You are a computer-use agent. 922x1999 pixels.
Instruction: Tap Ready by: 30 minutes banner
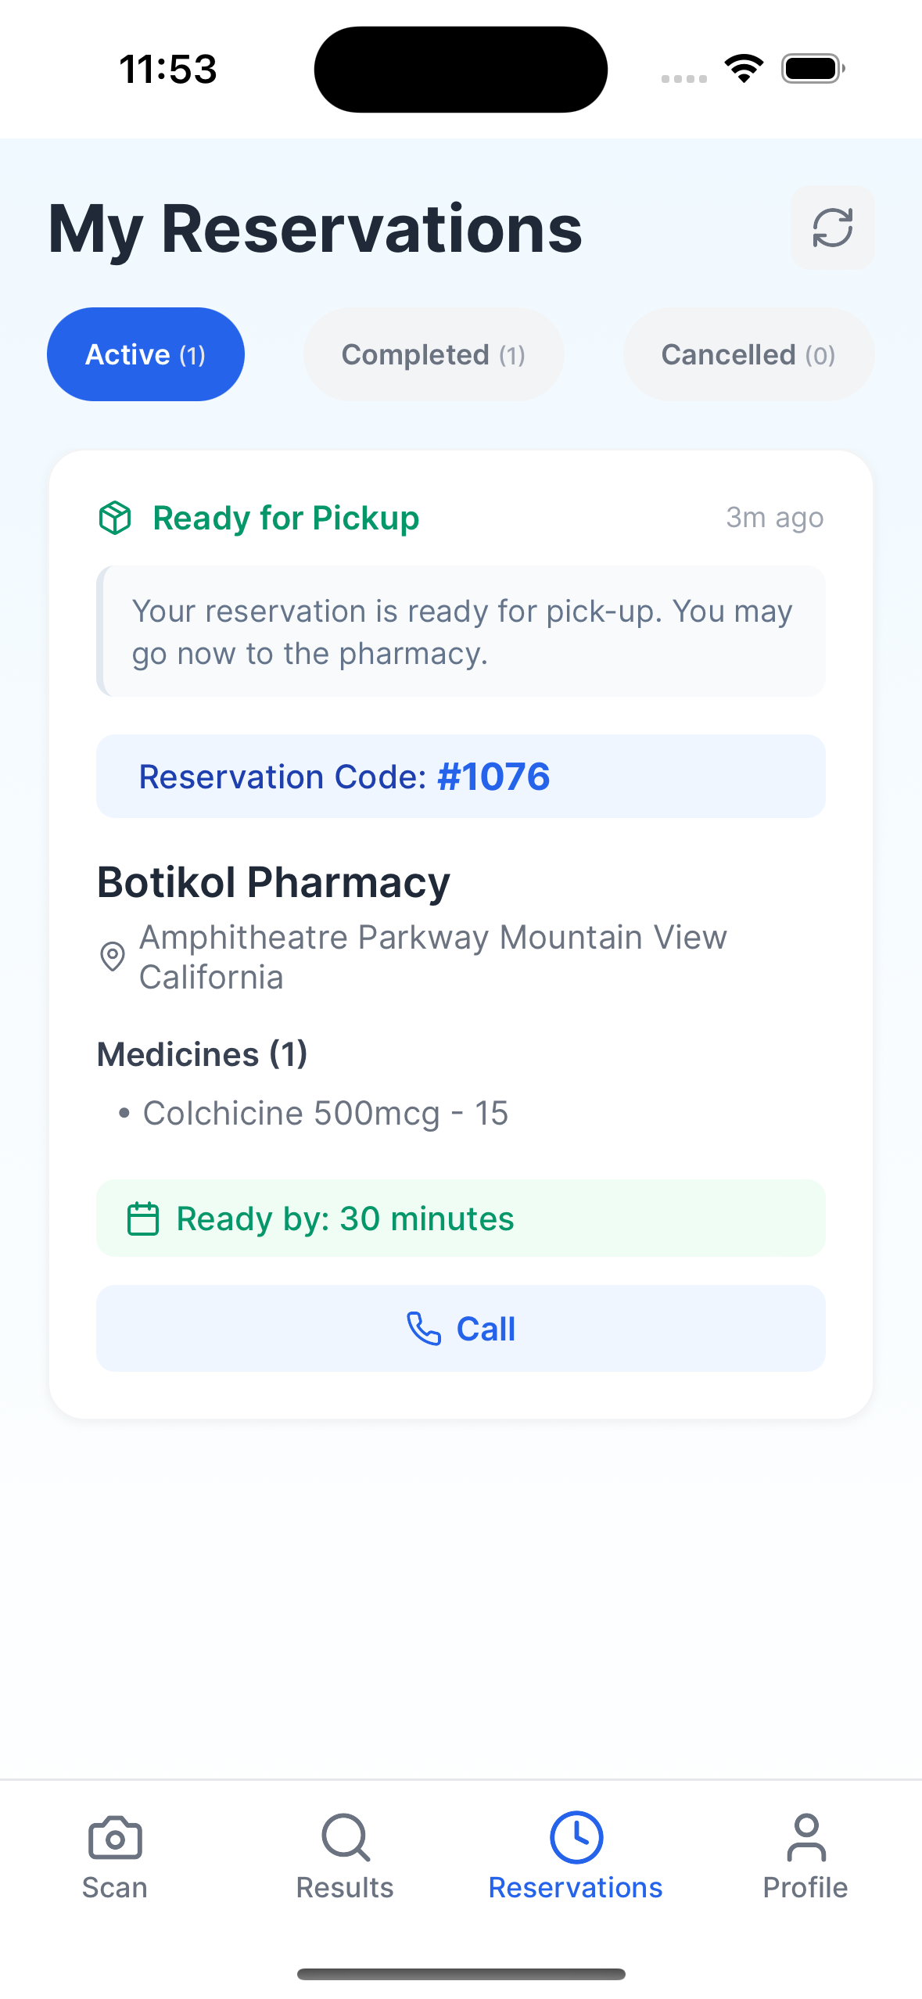pos(461,1218)
